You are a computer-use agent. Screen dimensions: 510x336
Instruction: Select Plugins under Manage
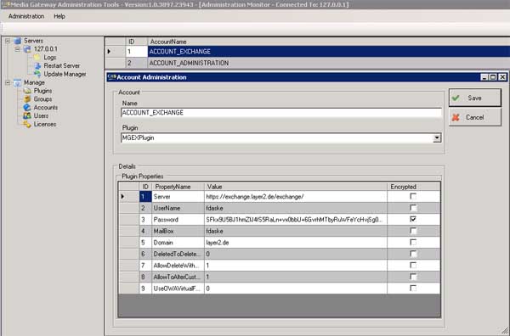[42, 91]
